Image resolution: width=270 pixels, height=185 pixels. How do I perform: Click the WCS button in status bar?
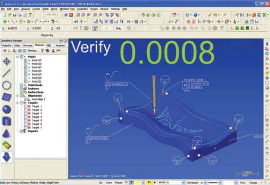pyautogui.click(x=242, y=182)
